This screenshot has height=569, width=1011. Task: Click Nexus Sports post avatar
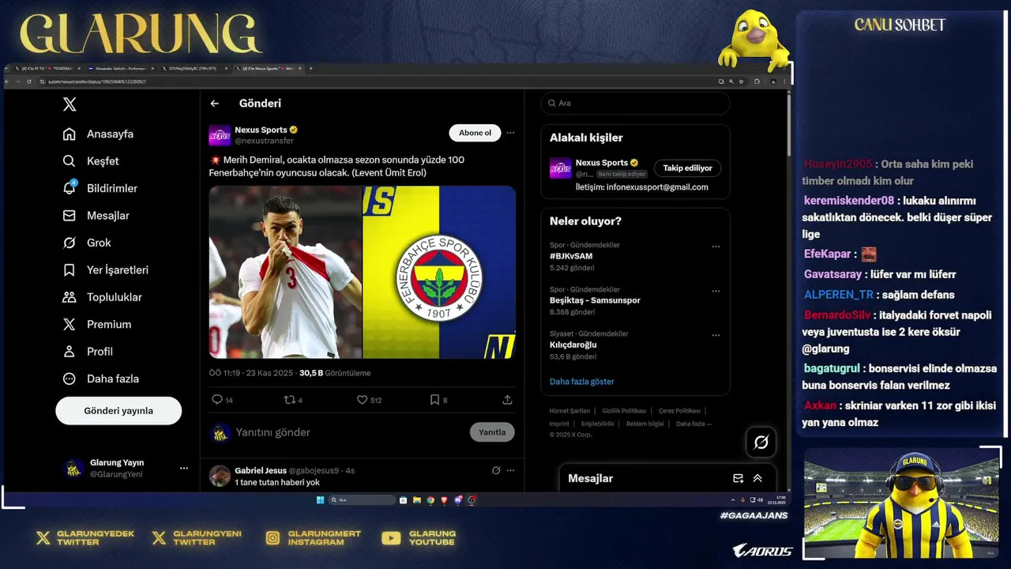[x=220, y=135]
